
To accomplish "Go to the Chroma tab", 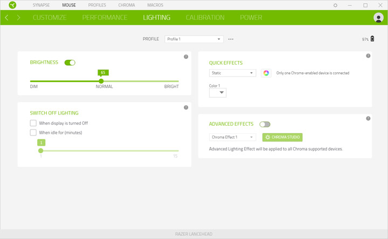I will point(127,5).
